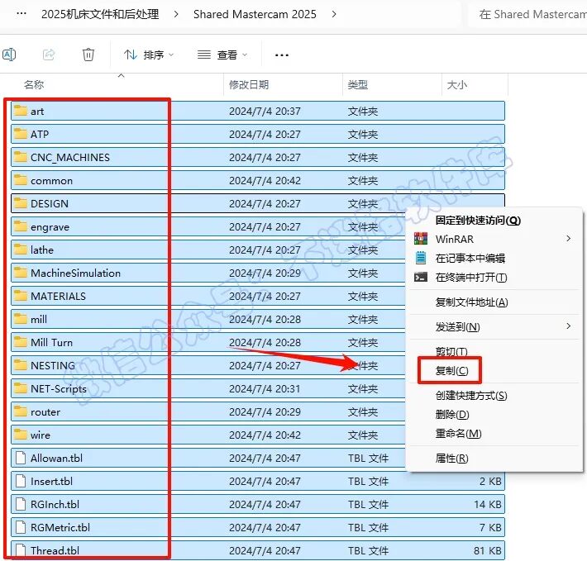Choose 固定到快速访问(Q) in context menu
Viewport: 587px width, 561px height.
[478, 221]
